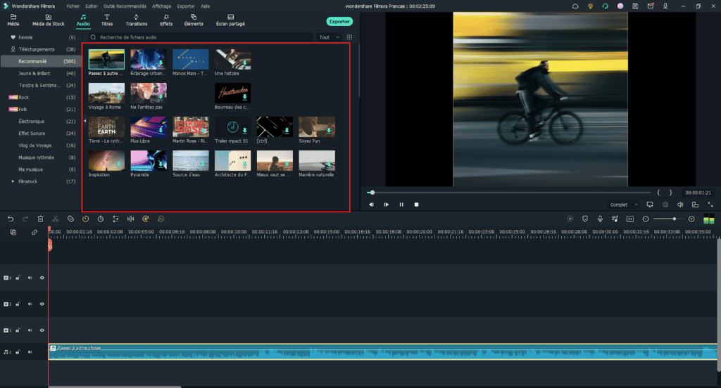Click the green Exporter button

(339, 22)
